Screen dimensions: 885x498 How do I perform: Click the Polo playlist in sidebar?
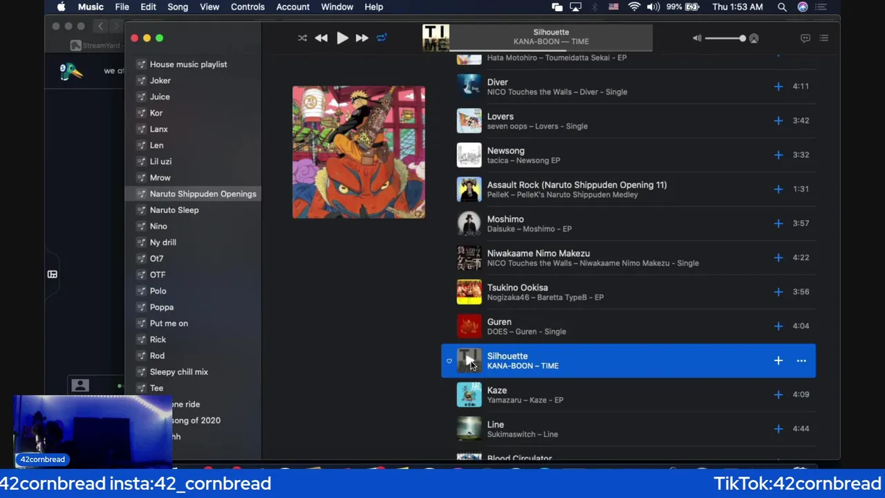click(x=158, y=291)
